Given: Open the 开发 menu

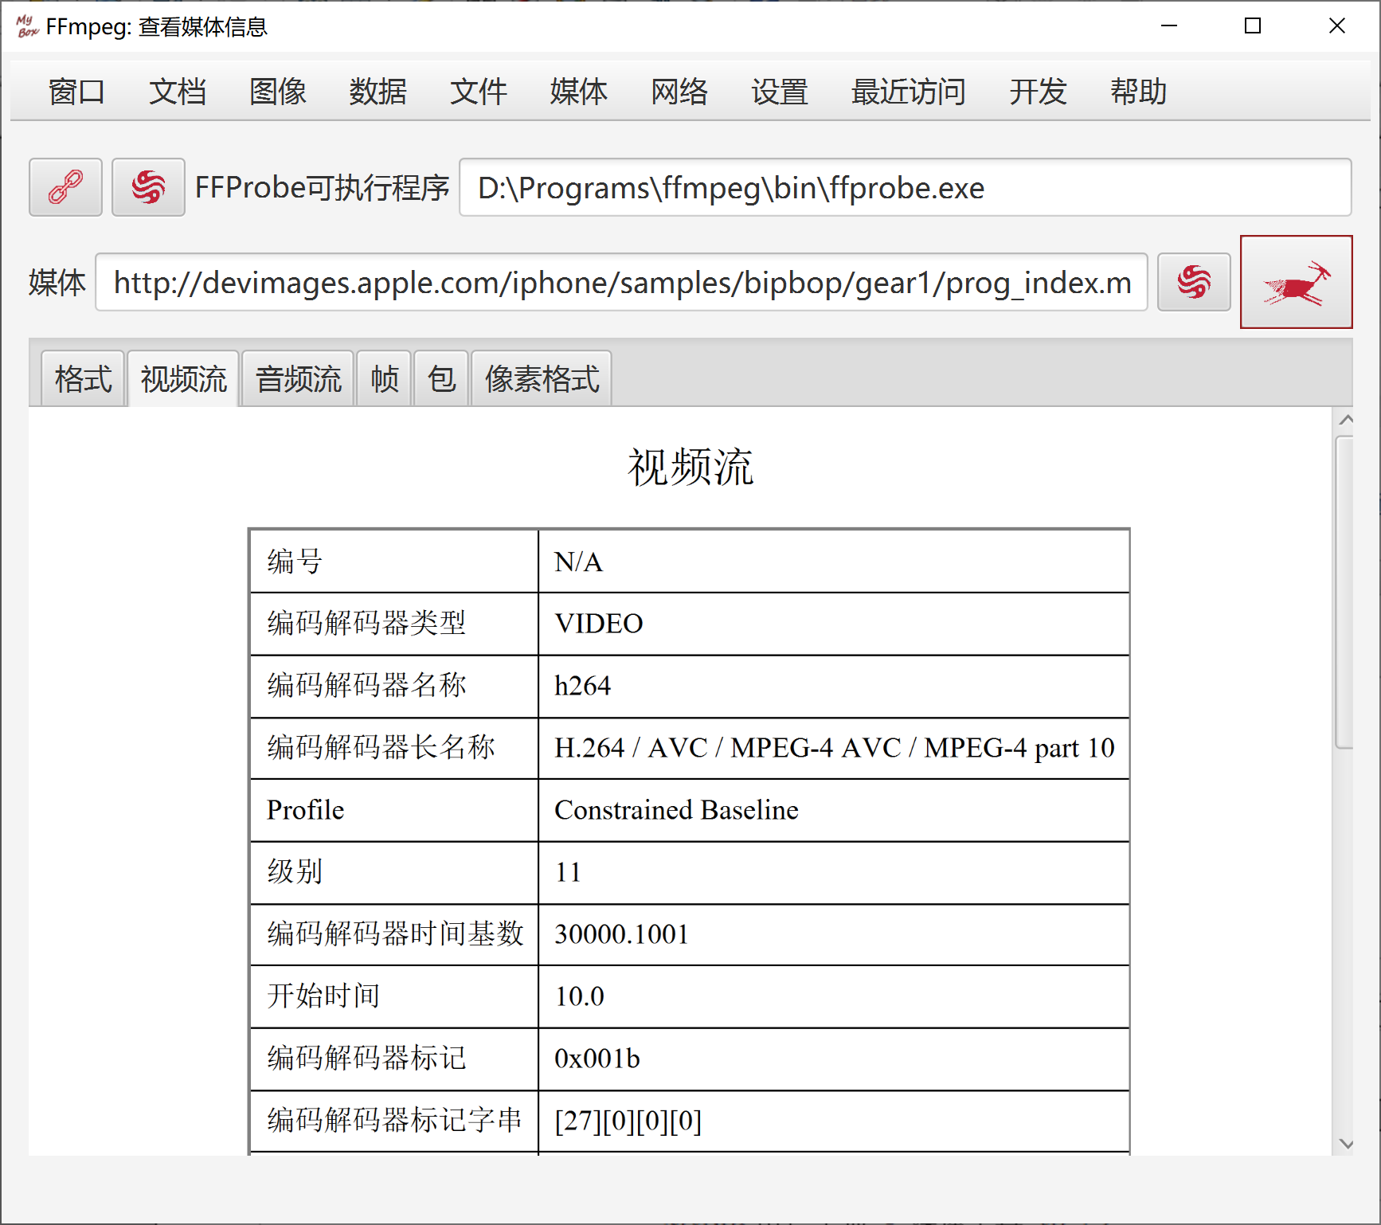Looking at the screenshot, I should pyautogui.click(x=1038, y=92).
